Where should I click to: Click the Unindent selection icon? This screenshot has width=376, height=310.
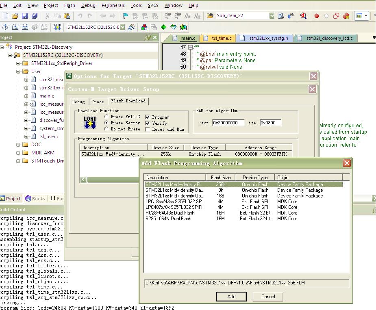pos(178,16)
